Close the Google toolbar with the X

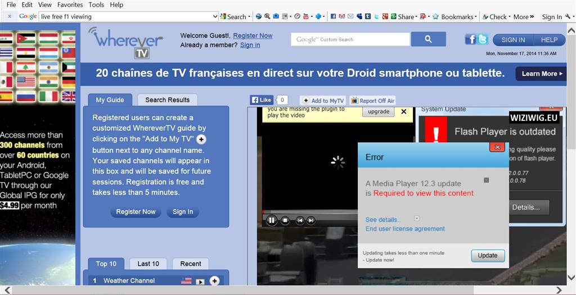coord(10,16)
